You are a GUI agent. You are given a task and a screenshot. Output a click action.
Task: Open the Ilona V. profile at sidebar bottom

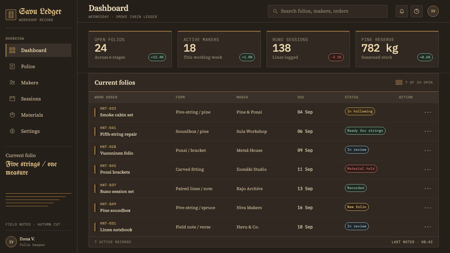[x=38, y=242]
